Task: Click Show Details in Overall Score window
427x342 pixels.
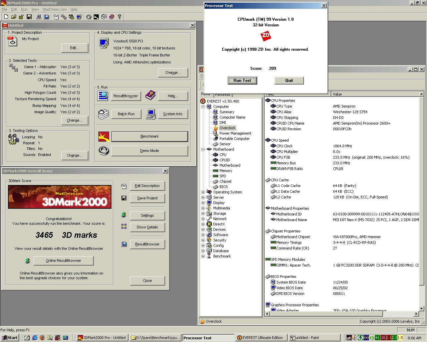Action: click(x=147, y=227)
